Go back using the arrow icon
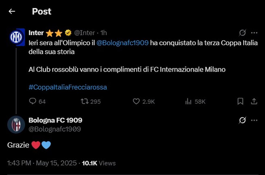 (x=12, y=11)
